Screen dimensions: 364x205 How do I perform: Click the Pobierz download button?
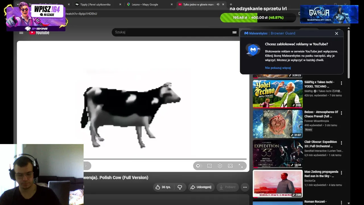(x=227, y=187)
